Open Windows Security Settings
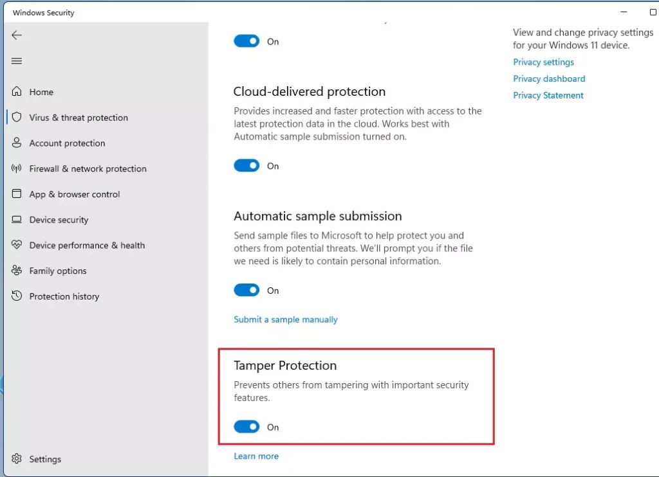 (45, 459)
